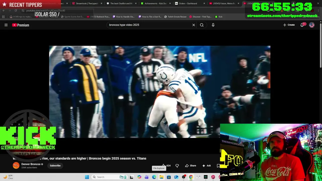Click the 624 like count
Screen dimensions: 322x181
tap(169, 166)
